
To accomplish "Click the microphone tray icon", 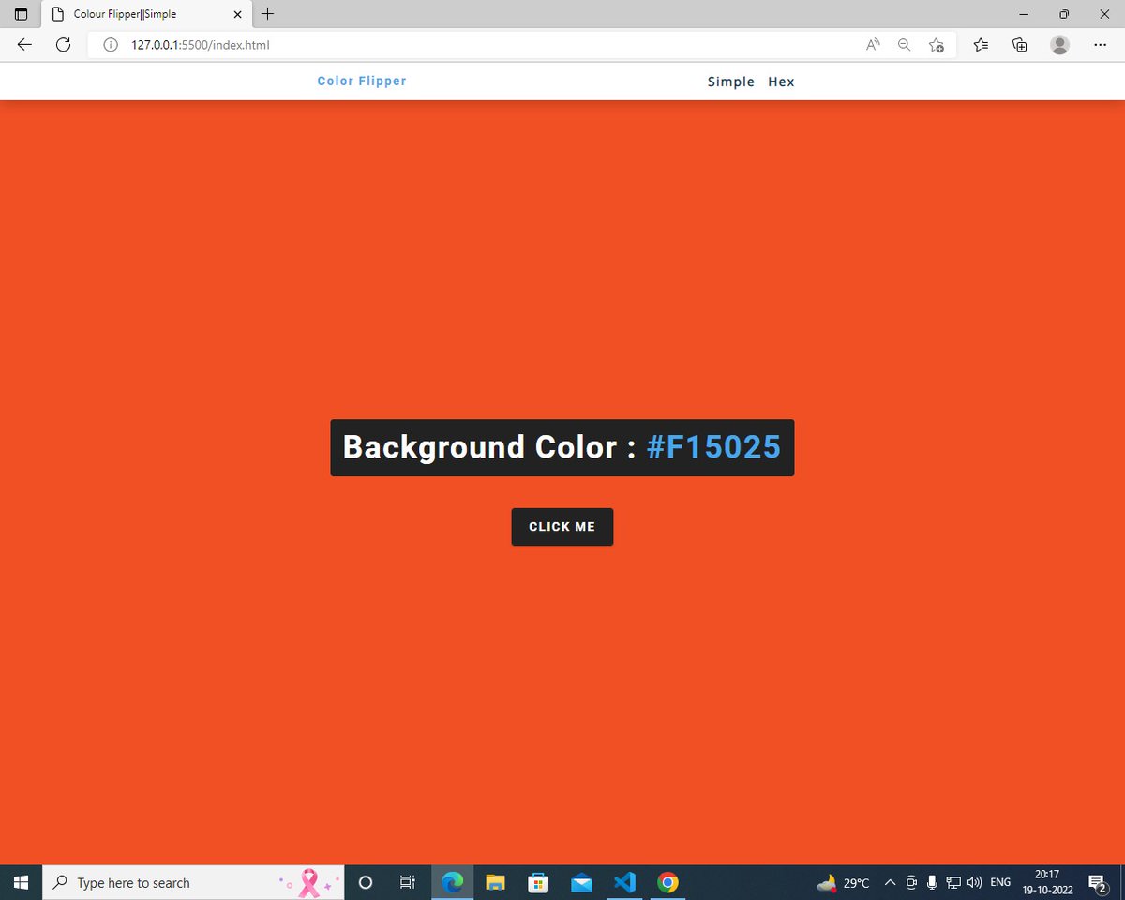I will tap(932, 882).
